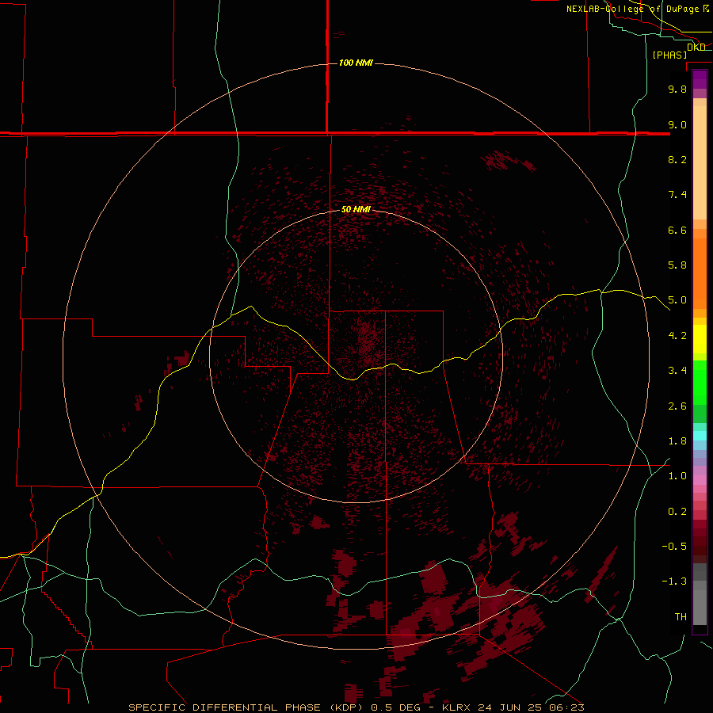Click the 7.4 legend value
Viewport: 713px width, 713px height.
(677, 195)
